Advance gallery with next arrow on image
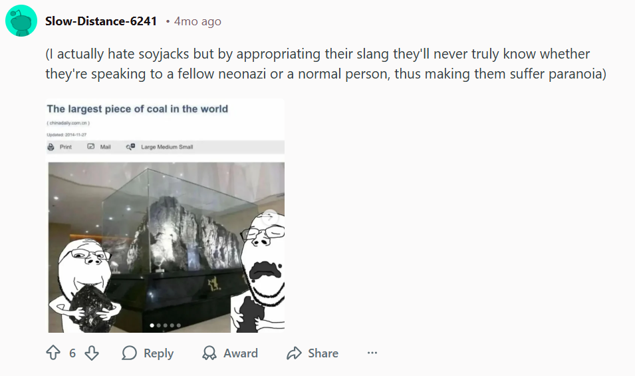The width and height of the screenshot is (635, 376). pyautogui.click(x=270, y=217)
